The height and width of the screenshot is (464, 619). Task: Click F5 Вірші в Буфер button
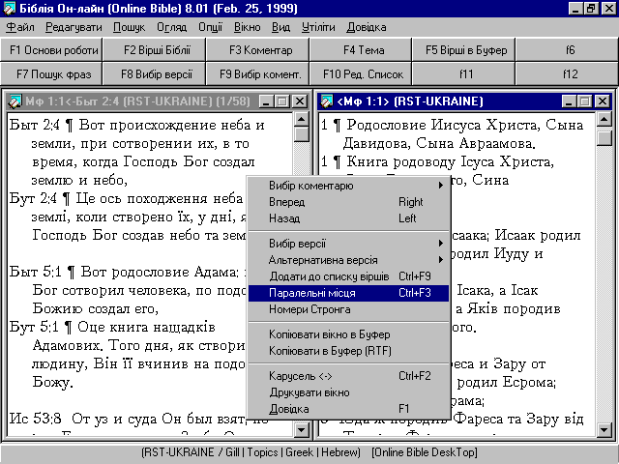[466, 49]
